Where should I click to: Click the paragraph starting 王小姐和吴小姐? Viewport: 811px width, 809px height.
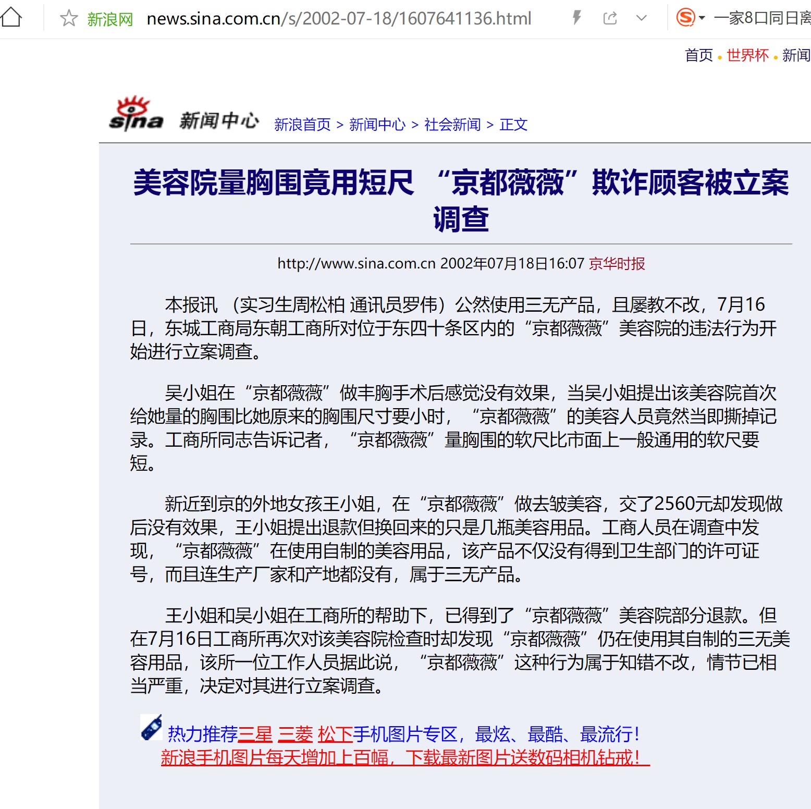coord(460,651)
